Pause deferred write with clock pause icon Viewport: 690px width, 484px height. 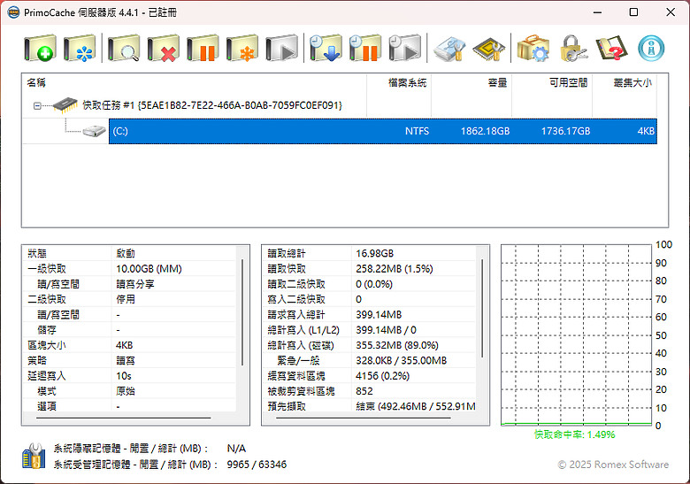pyautogui.click(x=365, y=48)
